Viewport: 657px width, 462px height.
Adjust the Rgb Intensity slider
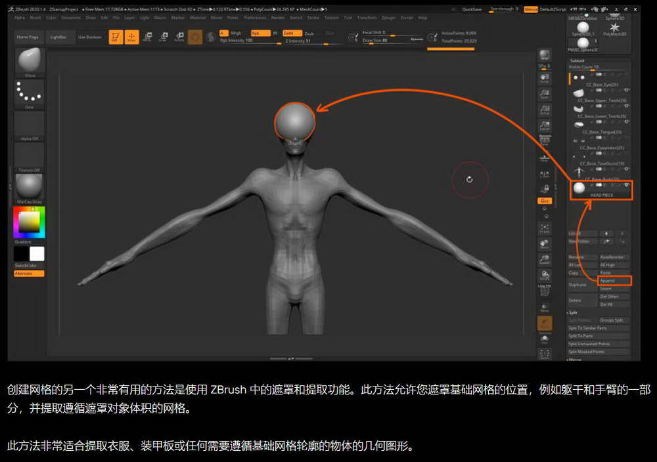[x=250, y=41]
